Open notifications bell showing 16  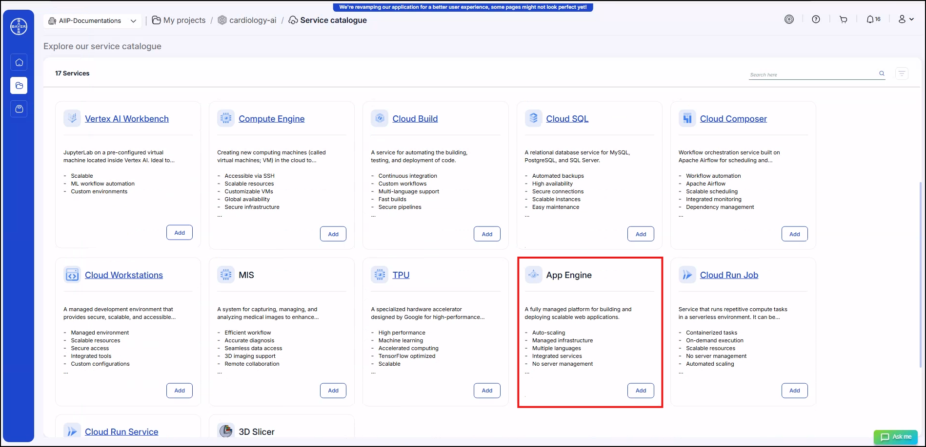[x=873, y=19]
